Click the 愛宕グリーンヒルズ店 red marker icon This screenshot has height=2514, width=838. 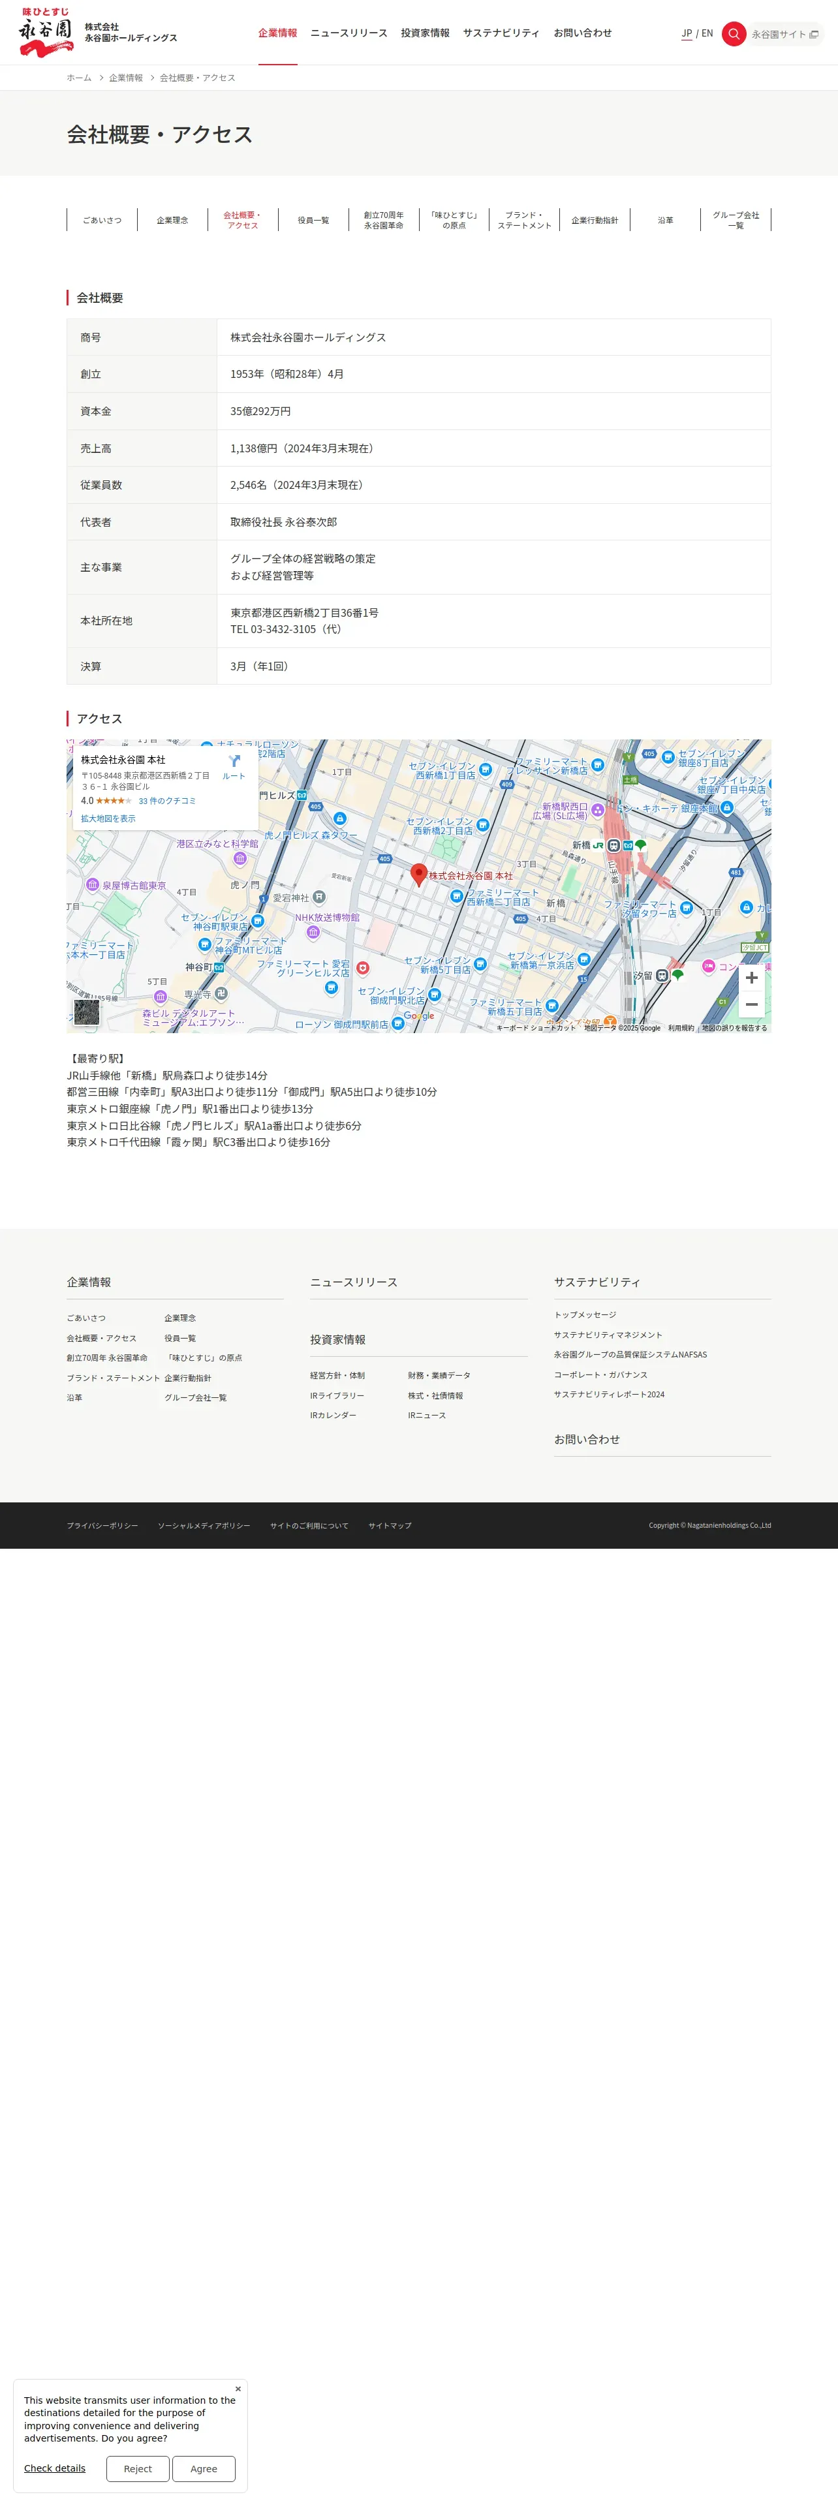click(x=362, y=968)
